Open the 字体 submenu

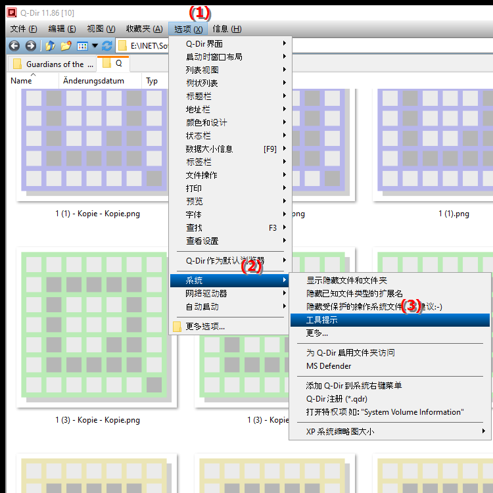pyautogui.click(x=231, y=214)
